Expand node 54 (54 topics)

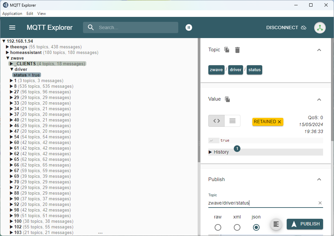(11, 137)
